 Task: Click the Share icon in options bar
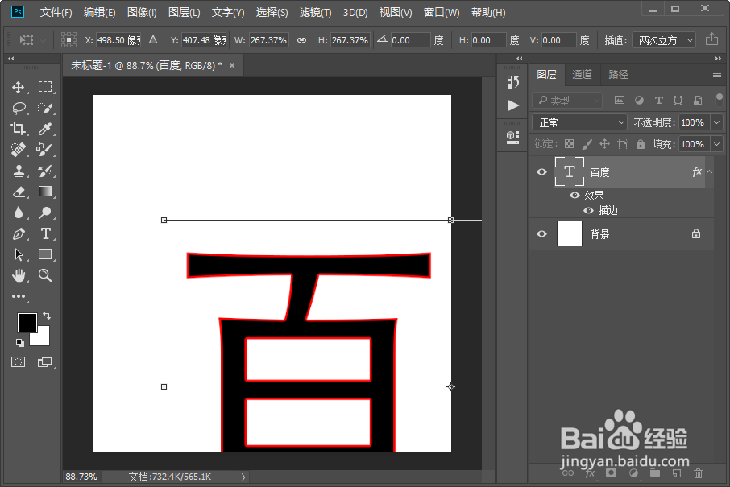click(x=711, y=39)
